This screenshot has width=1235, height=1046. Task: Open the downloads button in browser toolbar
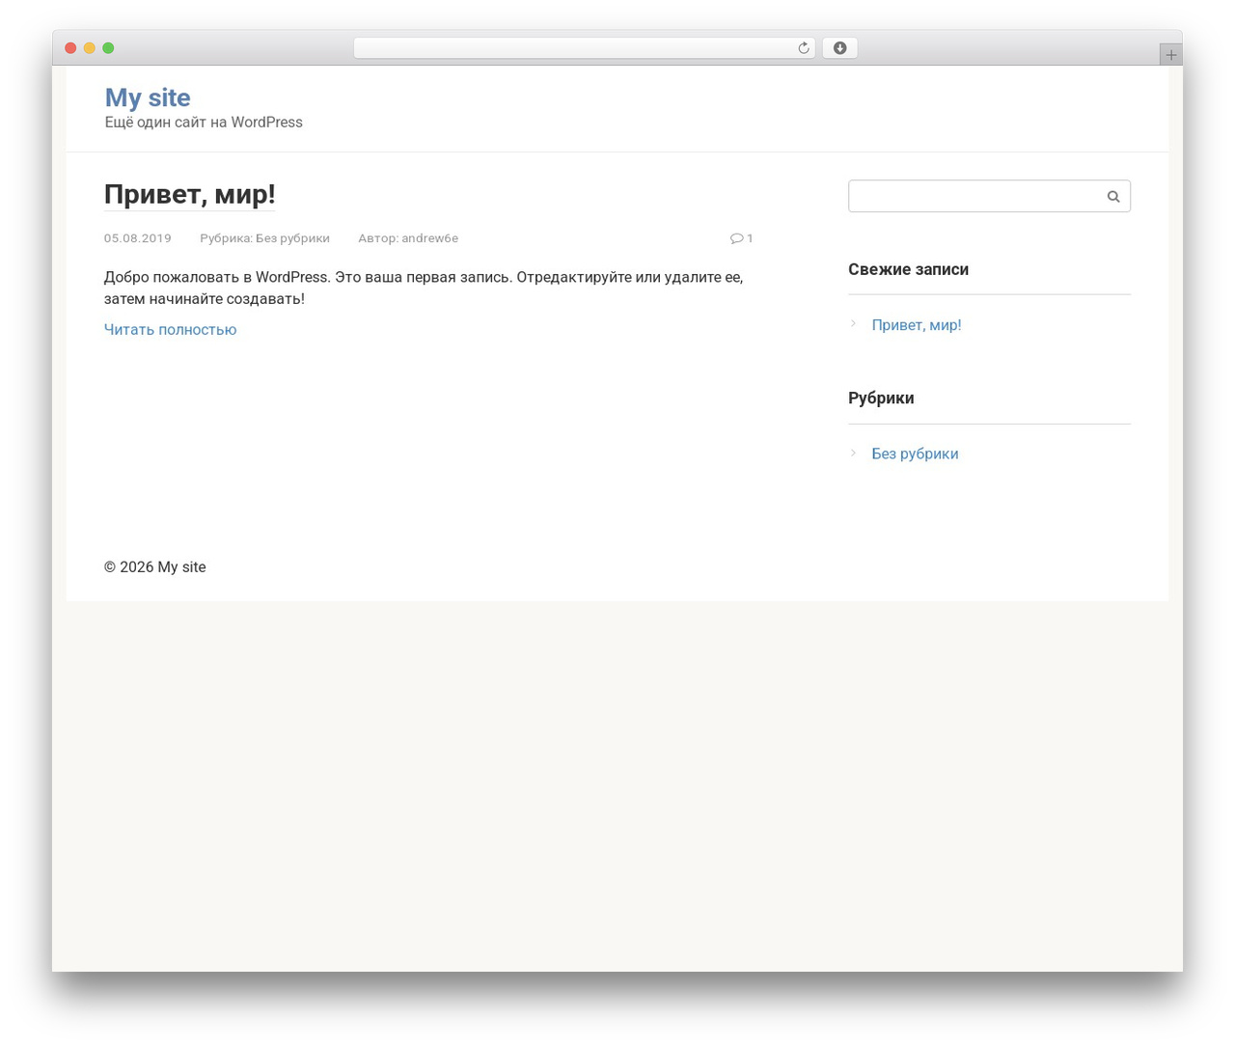pyautogui.click(x=839, y=48)
